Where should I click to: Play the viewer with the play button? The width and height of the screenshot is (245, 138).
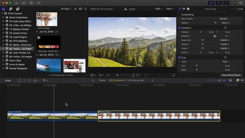tap(118, 75)
